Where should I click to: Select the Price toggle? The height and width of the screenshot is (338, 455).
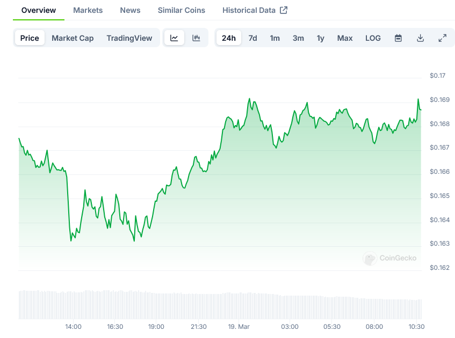[30, 38]
